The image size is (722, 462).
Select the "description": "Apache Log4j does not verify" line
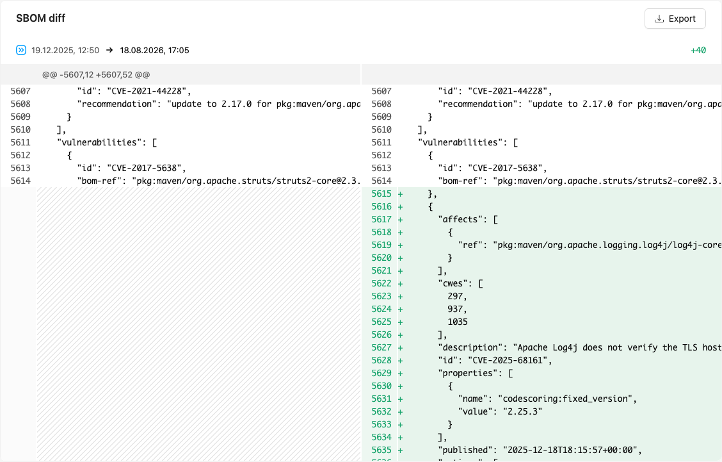click(x=579, y=348)
